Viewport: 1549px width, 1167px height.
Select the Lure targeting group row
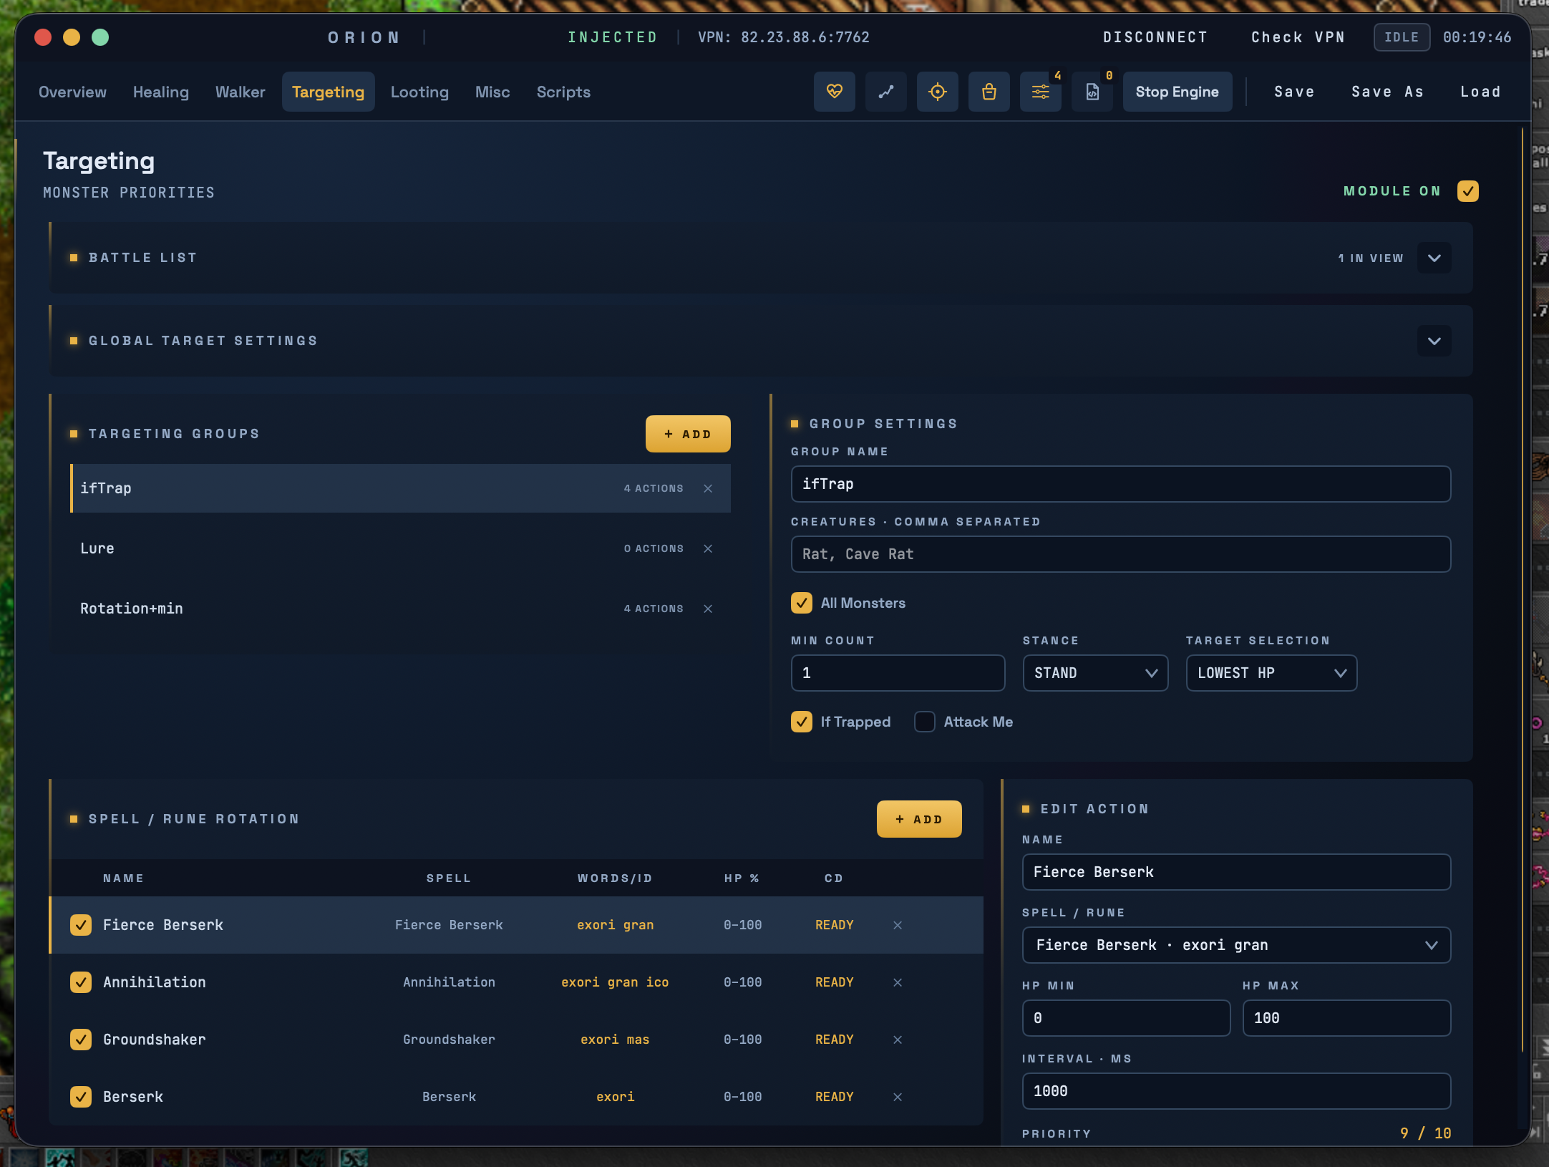coord(400,548)
